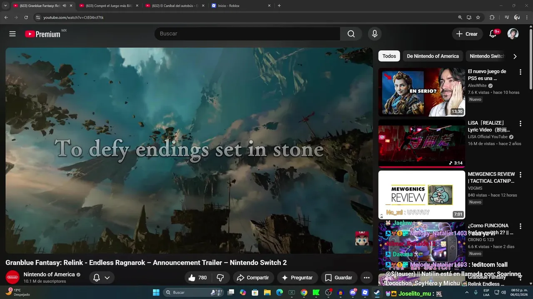Viewport: 533px width, 299px height.
Task: Open Google Chrome taskbar icon
Action: click(x=304, y=292)
